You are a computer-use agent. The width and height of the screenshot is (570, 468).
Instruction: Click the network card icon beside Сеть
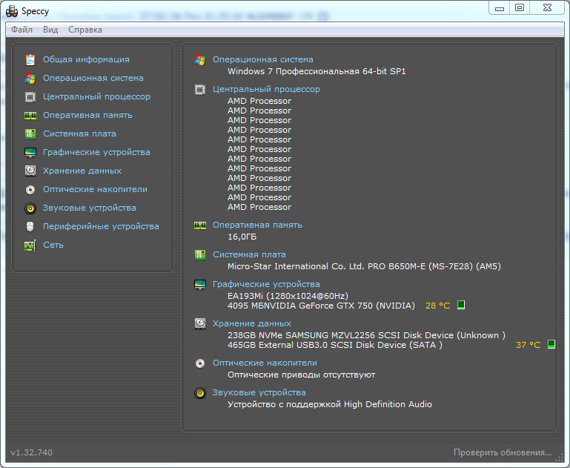(30, 245)
